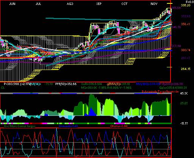Click the blue Demanda value label
The image size is (194, 158).
click(68, 126)
